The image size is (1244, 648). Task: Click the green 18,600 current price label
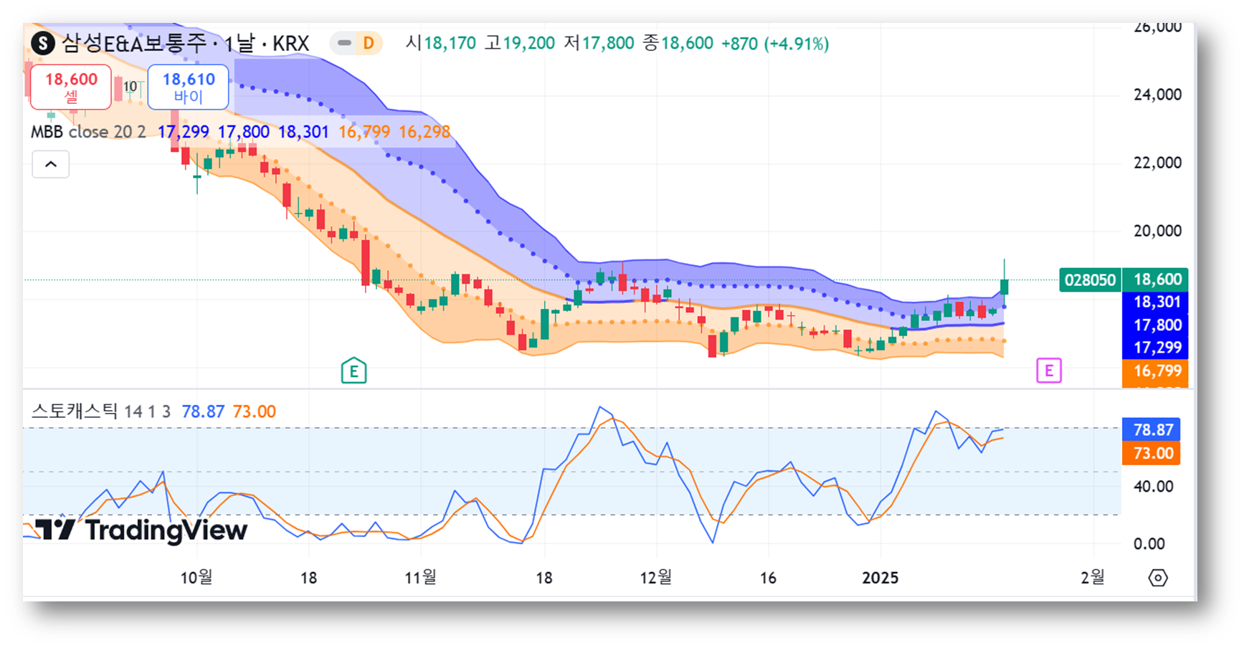1155,280
